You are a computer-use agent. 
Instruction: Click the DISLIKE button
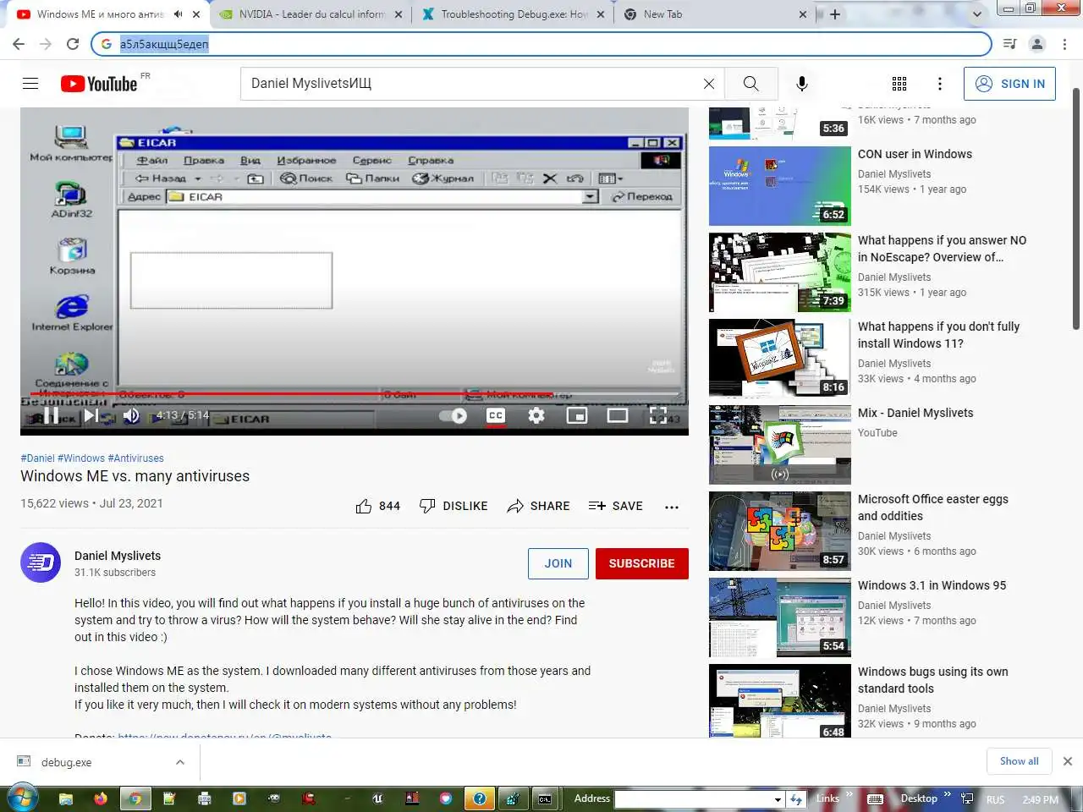(454, 506)
